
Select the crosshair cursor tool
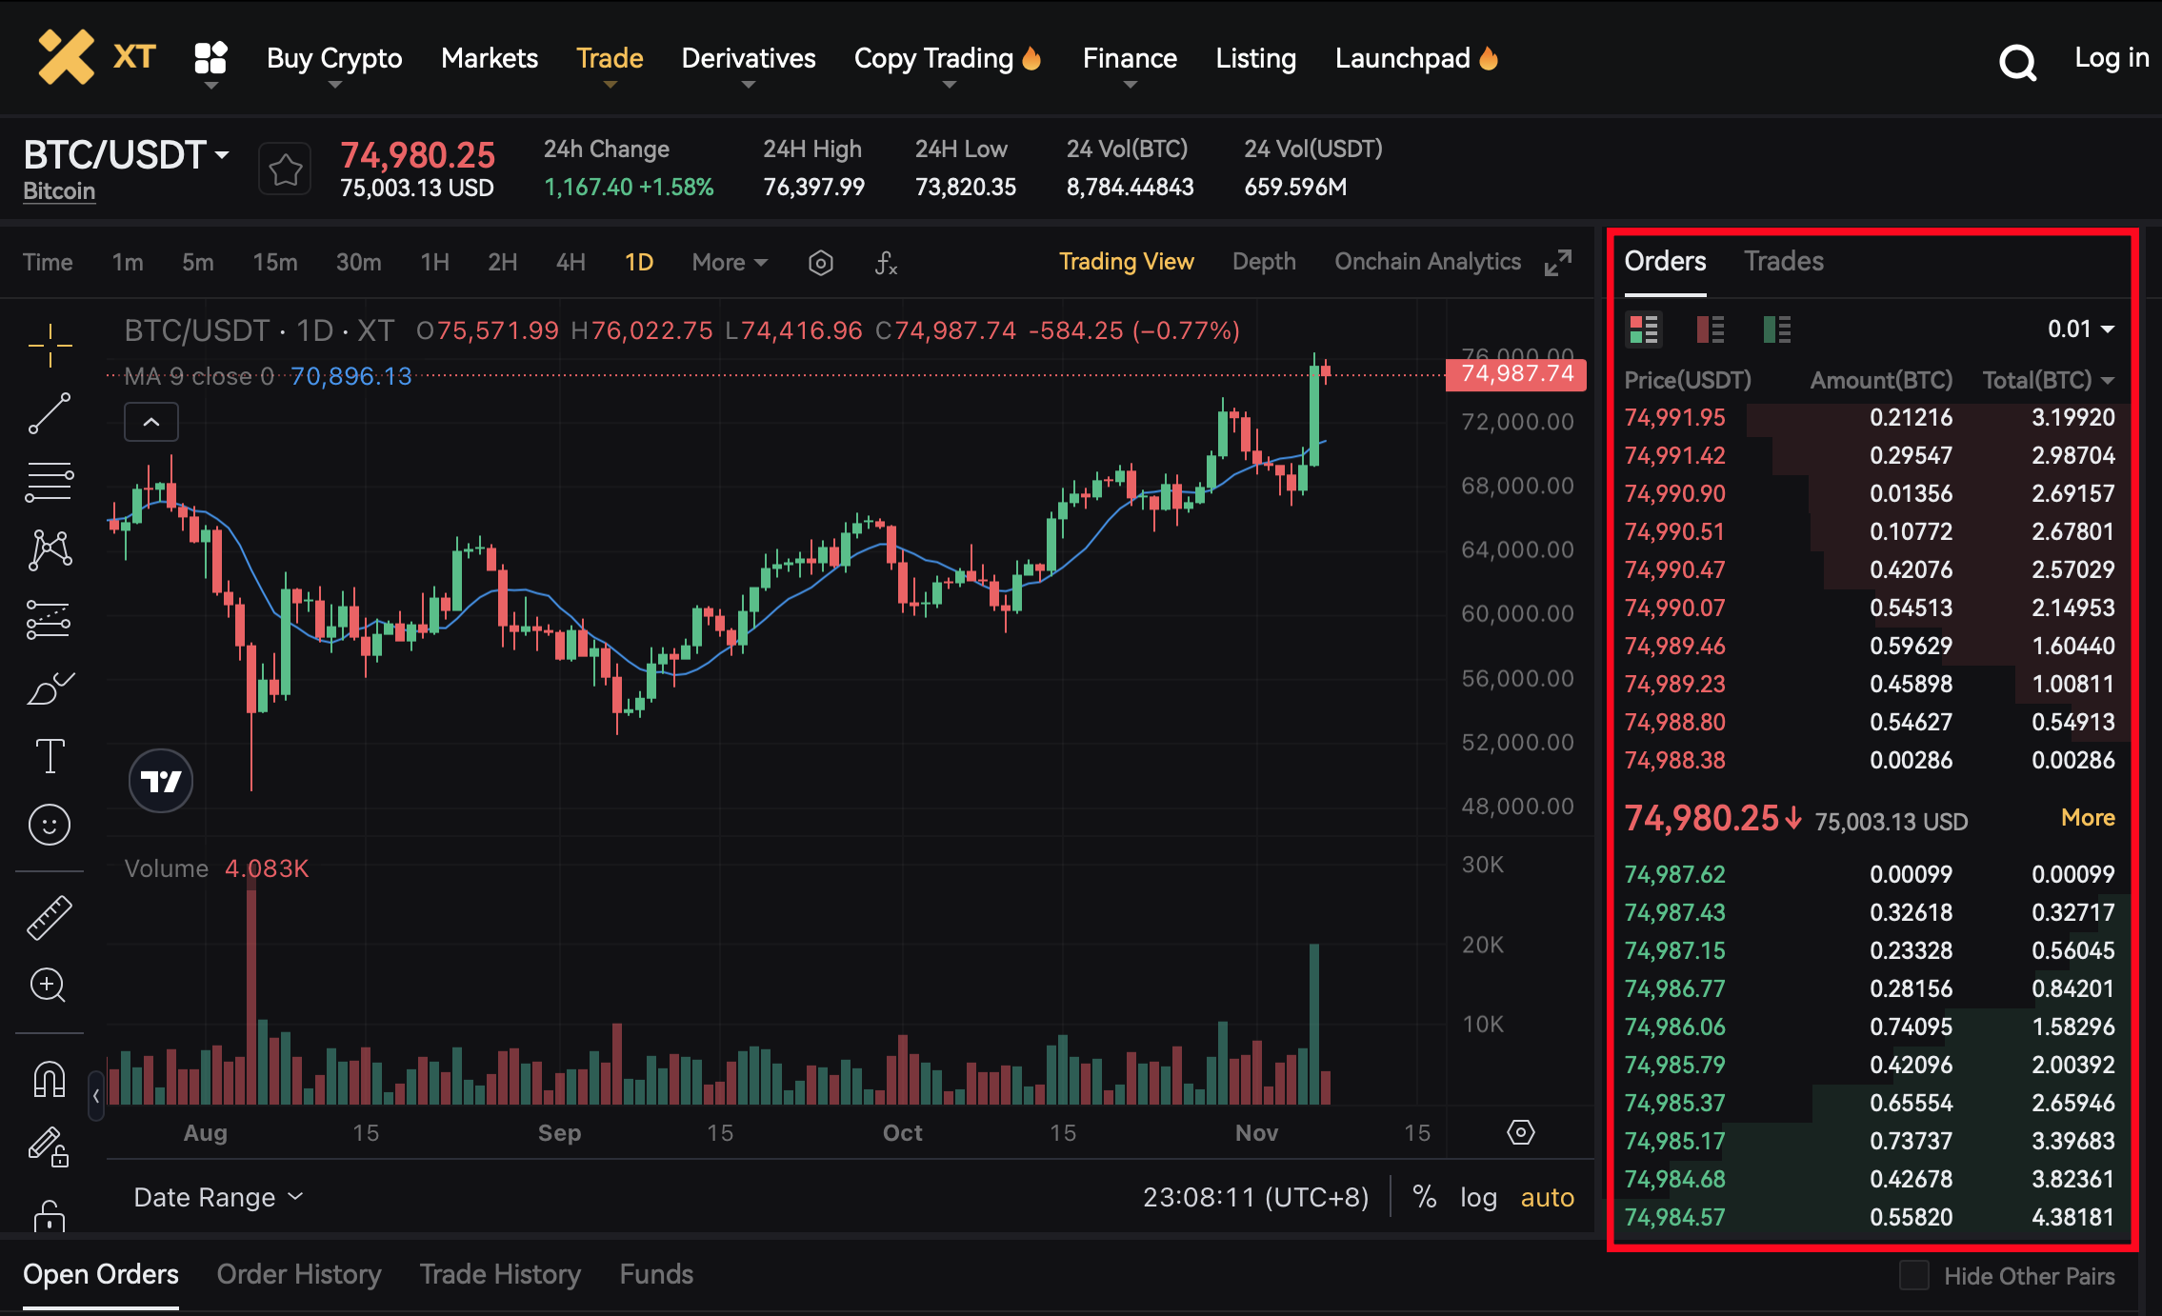click(50, 345)
